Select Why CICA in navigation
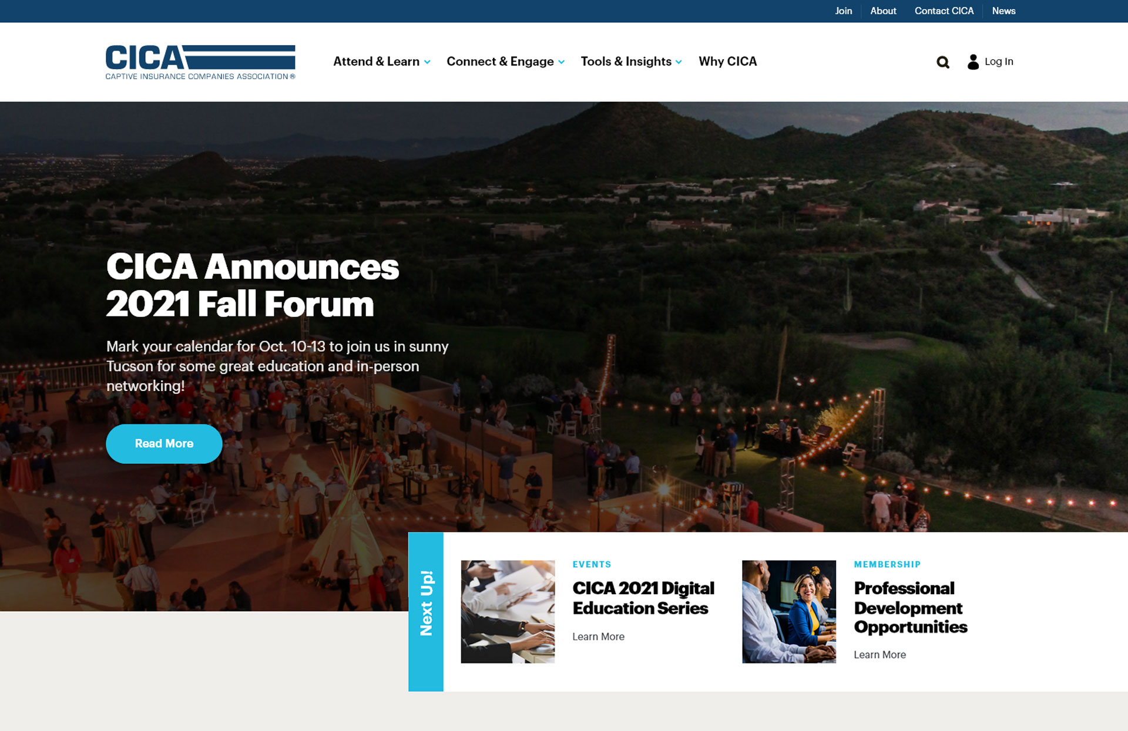1128x731 pixels. (727, 62)
